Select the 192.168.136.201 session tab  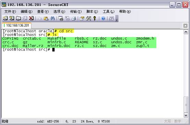(16, 25)
